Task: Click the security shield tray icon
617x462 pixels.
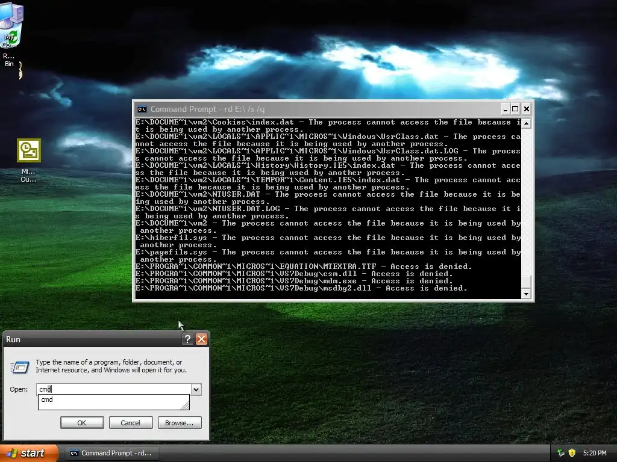Action: point(572,453)
